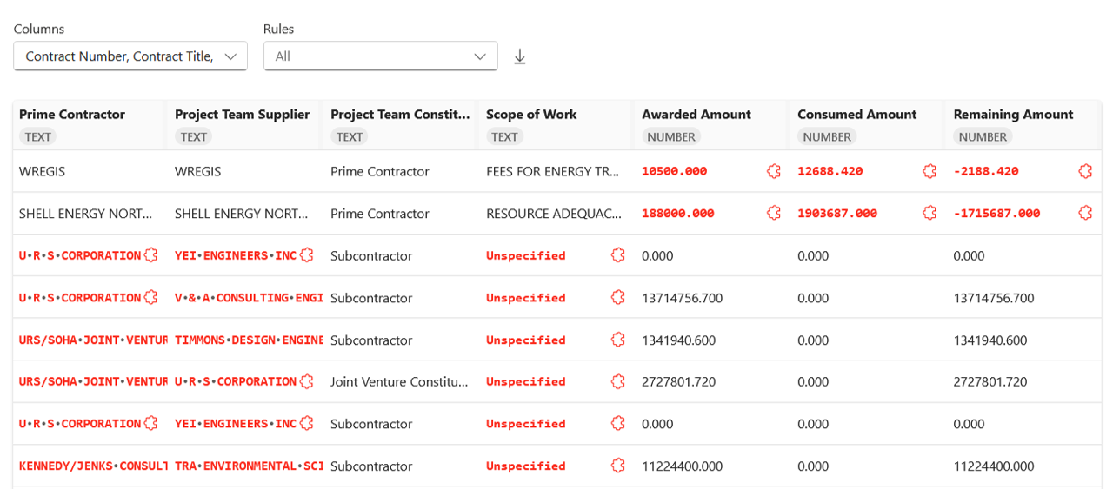
Task: Click the Awarded Amount column header
Action: tap(696, 115)
